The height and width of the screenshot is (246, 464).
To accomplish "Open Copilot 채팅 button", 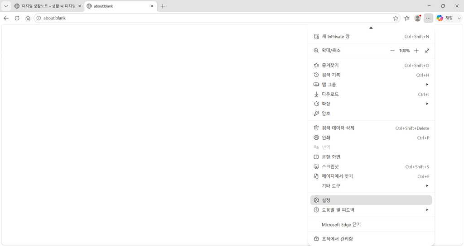I will [445, 18].
